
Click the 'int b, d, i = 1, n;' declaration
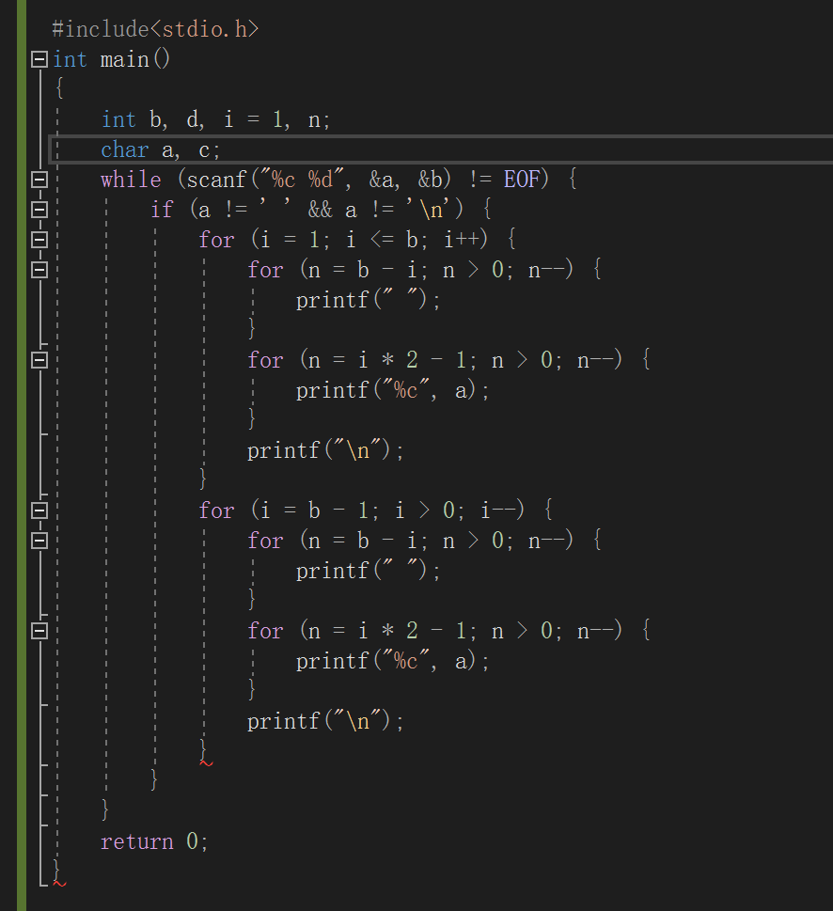[x=215, y=119]
